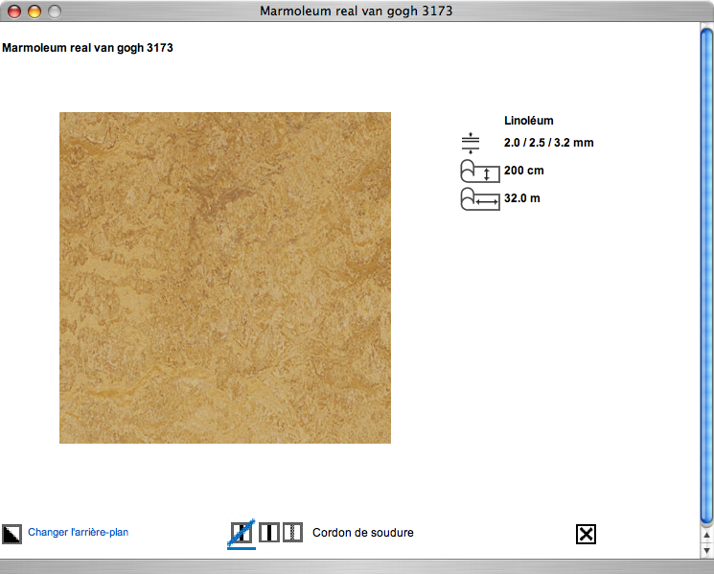The image size is (714, 574).
Task: Click the X close box icon at bottom
Action: point(586,534)
